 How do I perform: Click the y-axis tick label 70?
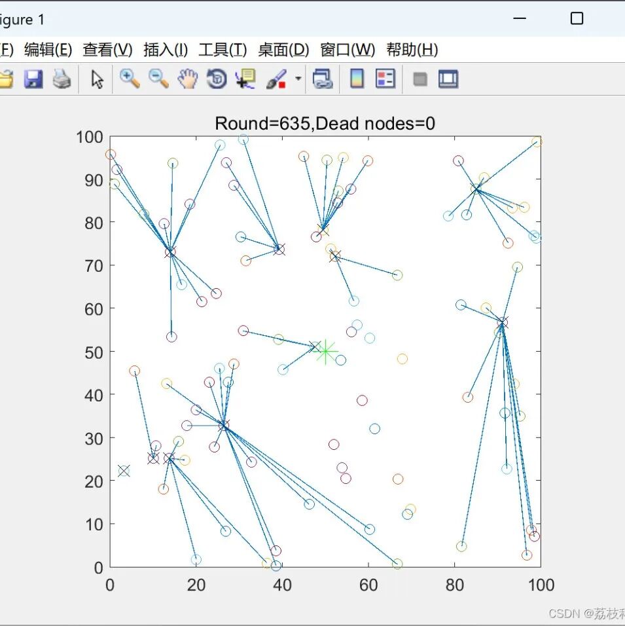click(94, 267)
